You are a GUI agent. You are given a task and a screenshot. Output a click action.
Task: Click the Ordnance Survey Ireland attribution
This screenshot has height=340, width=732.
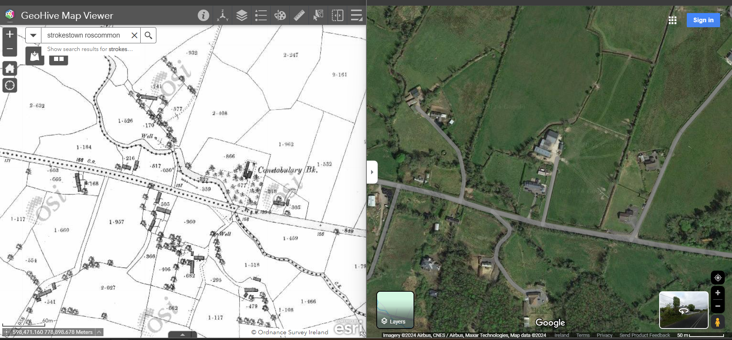[x=290, y=332]
